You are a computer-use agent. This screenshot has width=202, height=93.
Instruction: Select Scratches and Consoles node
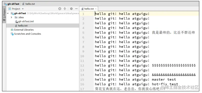pos(28,34)
